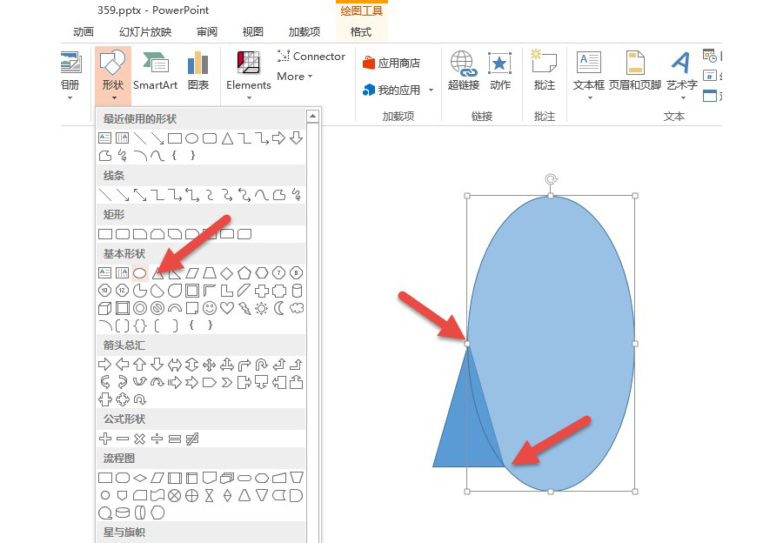
Task: Pick right arrow in 箭头总汇 section
Action: point(105,365)
